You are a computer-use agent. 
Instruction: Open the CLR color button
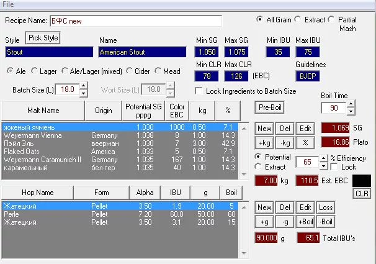coord(361,194)
